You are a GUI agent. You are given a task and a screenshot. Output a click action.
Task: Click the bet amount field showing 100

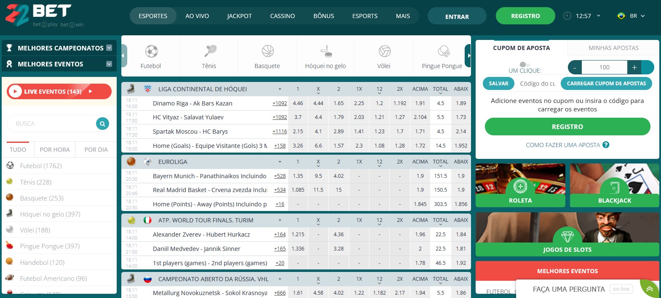(x=605, y=67)
